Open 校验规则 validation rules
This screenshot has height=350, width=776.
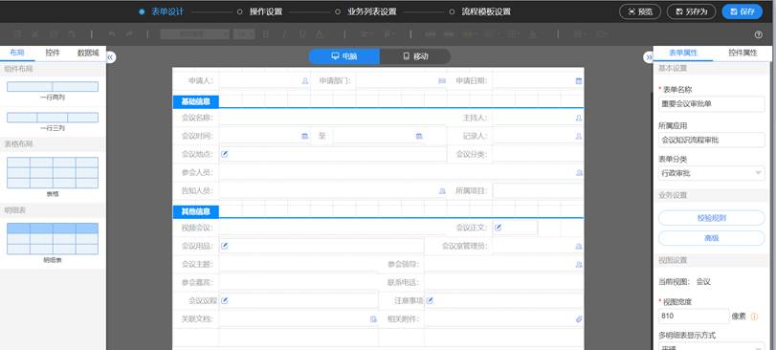[x=711, y=217]
